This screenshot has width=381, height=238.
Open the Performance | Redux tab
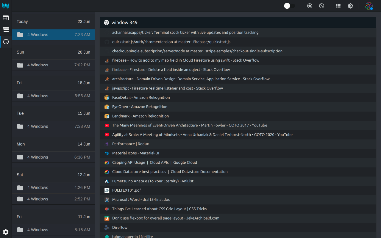[x=130, y=144]
